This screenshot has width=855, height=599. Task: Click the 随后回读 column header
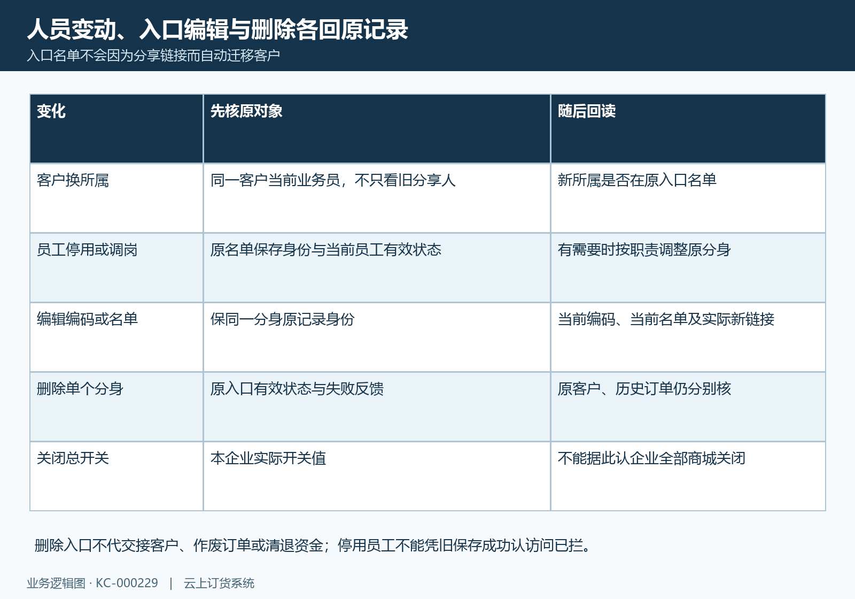[x=688, y=129]
